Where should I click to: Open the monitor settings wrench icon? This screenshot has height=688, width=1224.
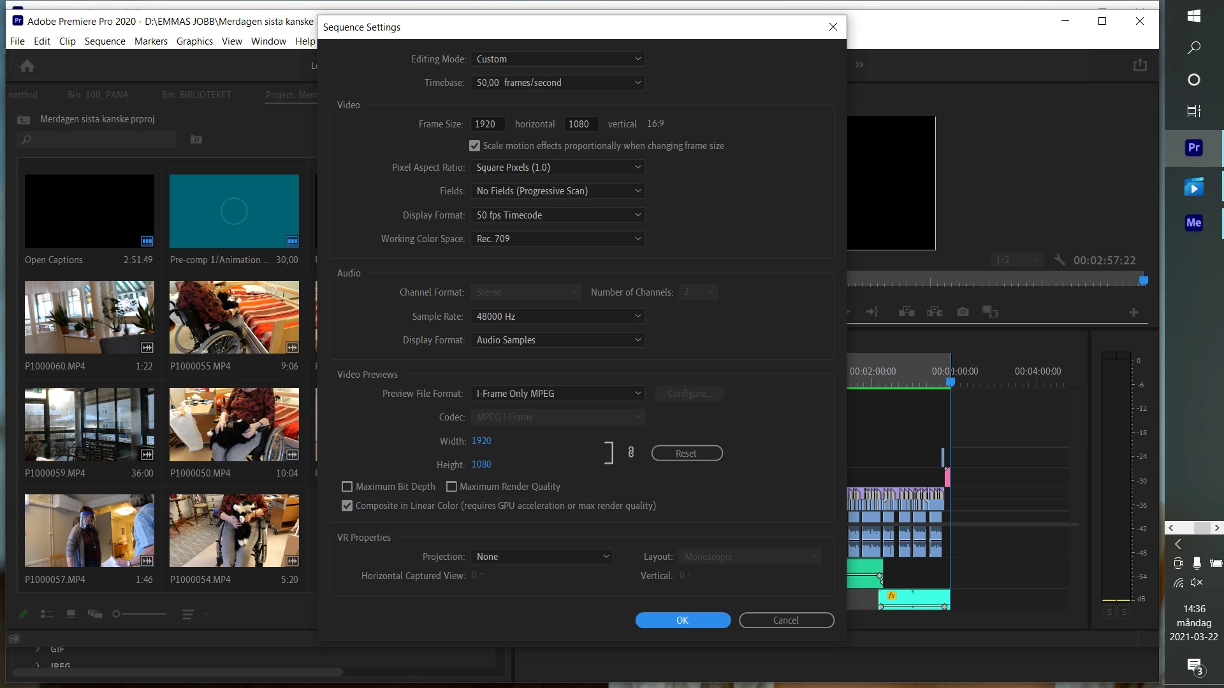(1060, 260)
